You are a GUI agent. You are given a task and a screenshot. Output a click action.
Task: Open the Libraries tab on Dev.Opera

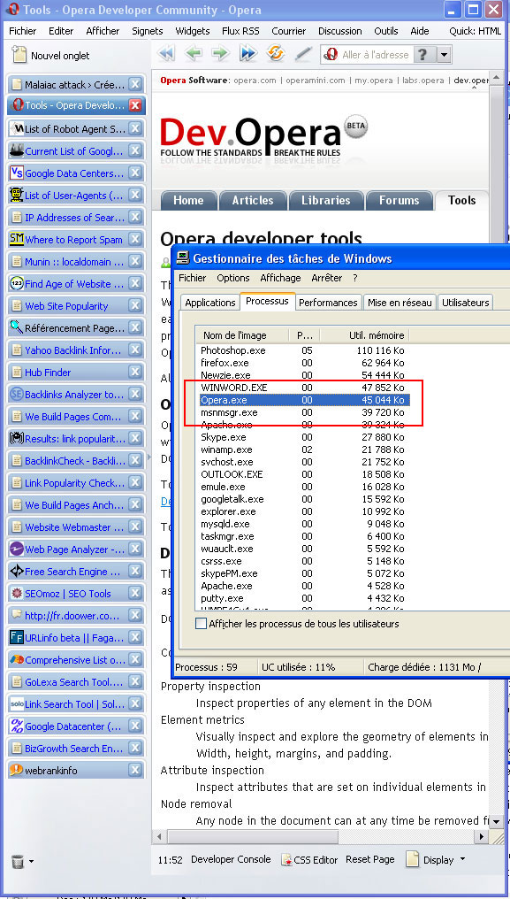(327, 201)
